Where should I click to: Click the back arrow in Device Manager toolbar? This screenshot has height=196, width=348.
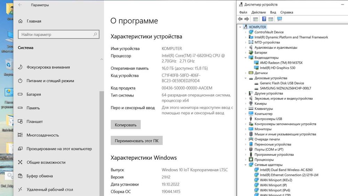240,19
